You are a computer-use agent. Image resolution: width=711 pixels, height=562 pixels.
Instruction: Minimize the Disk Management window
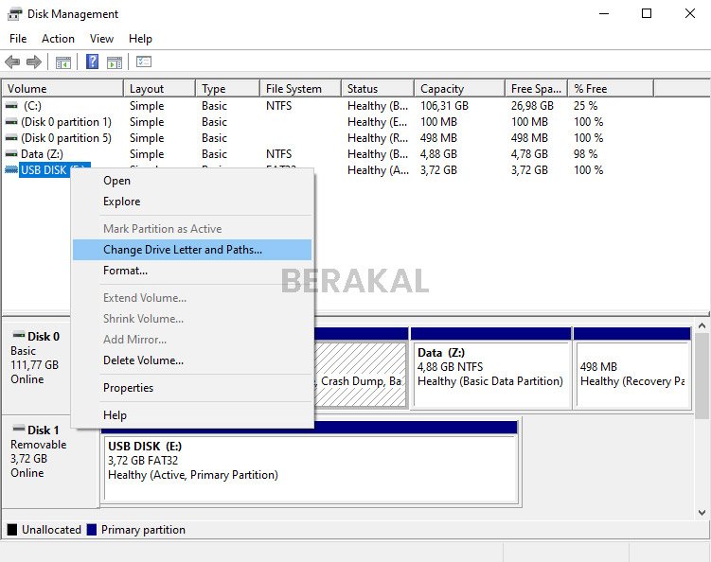(x=604, y=13)
